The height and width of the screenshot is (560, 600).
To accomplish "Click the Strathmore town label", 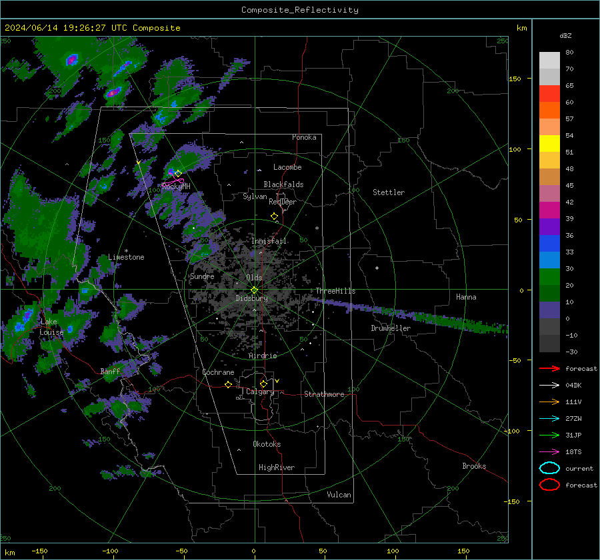I will (x=324, y=394).
